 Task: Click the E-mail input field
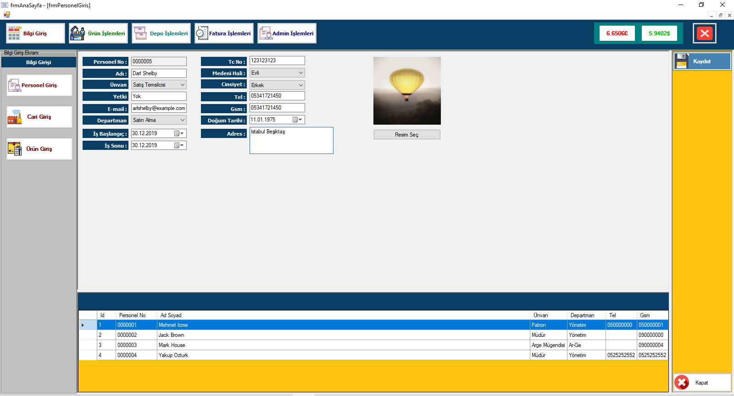tap(159, 108)
